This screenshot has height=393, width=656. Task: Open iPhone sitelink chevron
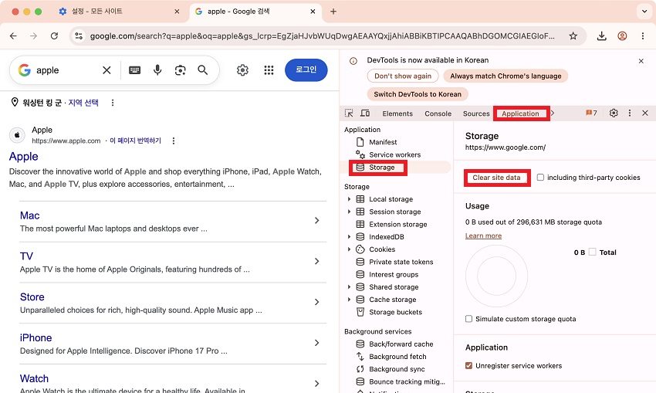coord(316,343)
